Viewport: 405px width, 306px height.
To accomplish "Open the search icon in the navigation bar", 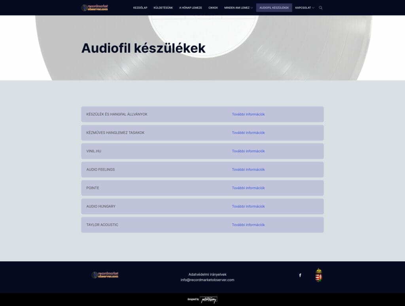I will (320, 8).
